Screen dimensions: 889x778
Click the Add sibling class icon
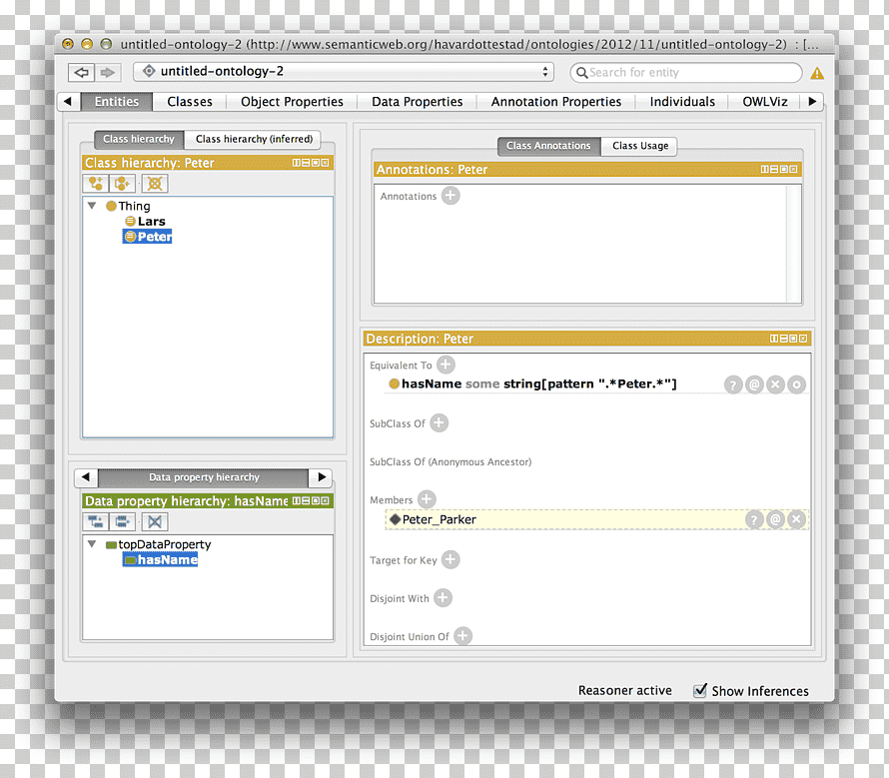123,184
